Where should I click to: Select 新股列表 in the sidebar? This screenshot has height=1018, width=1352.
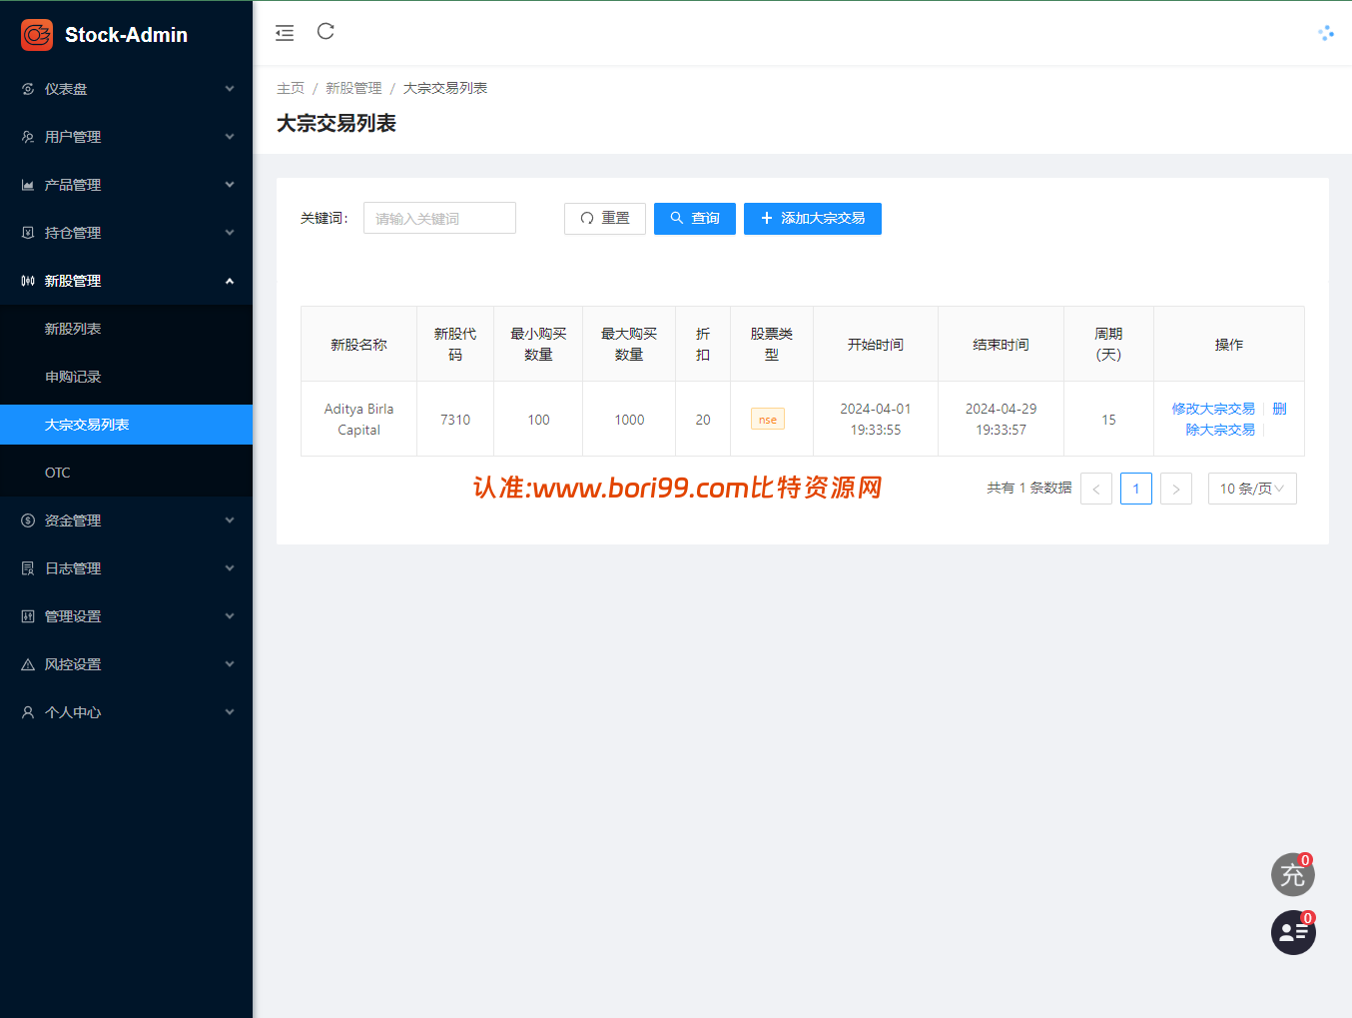point(126,329)
